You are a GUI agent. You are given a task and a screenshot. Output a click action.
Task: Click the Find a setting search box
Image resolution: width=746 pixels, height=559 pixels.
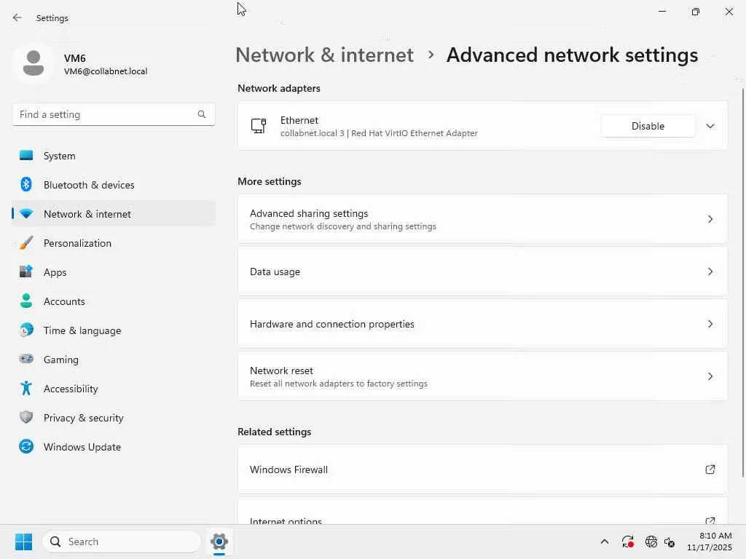point(106,114)
